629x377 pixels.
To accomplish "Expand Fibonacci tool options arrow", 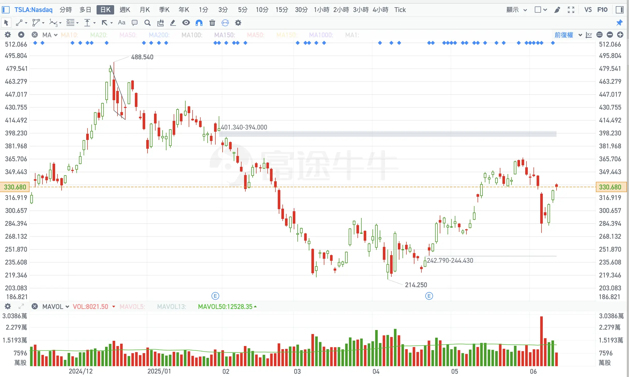I will click(77, 23).
